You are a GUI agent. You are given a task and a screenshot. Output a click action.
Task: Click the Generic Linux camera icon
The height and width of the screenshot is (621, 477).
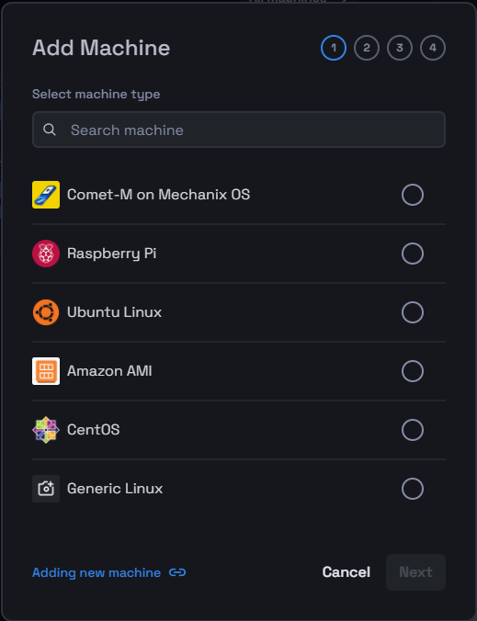[46, 489]
